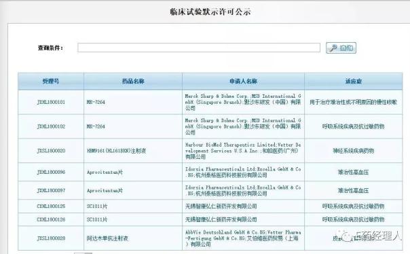Click the 临床试验默示许可公示 page title

coord(210,12)
